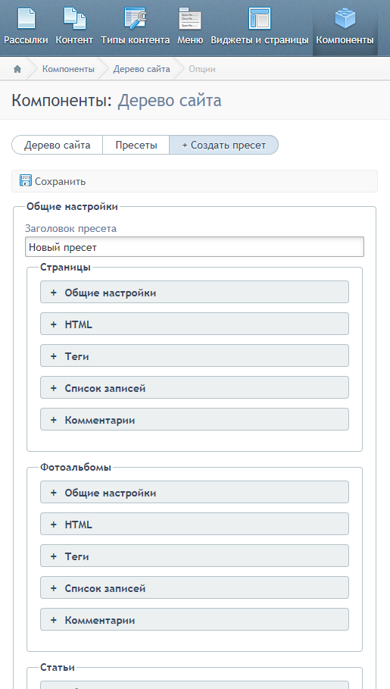Go to home breadcrumb icon

[17, 69]
